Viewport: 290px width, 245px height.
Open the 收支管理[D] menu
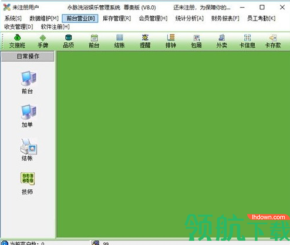click(19, 27)
